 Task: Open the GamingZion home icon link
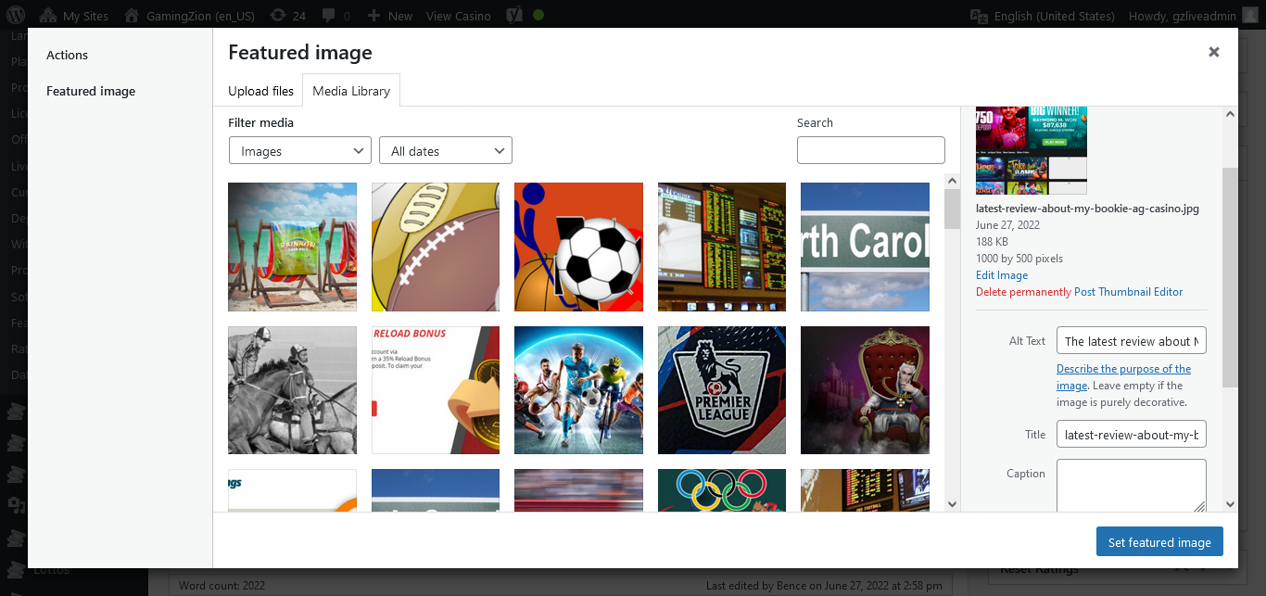click(x=133, y=16)
